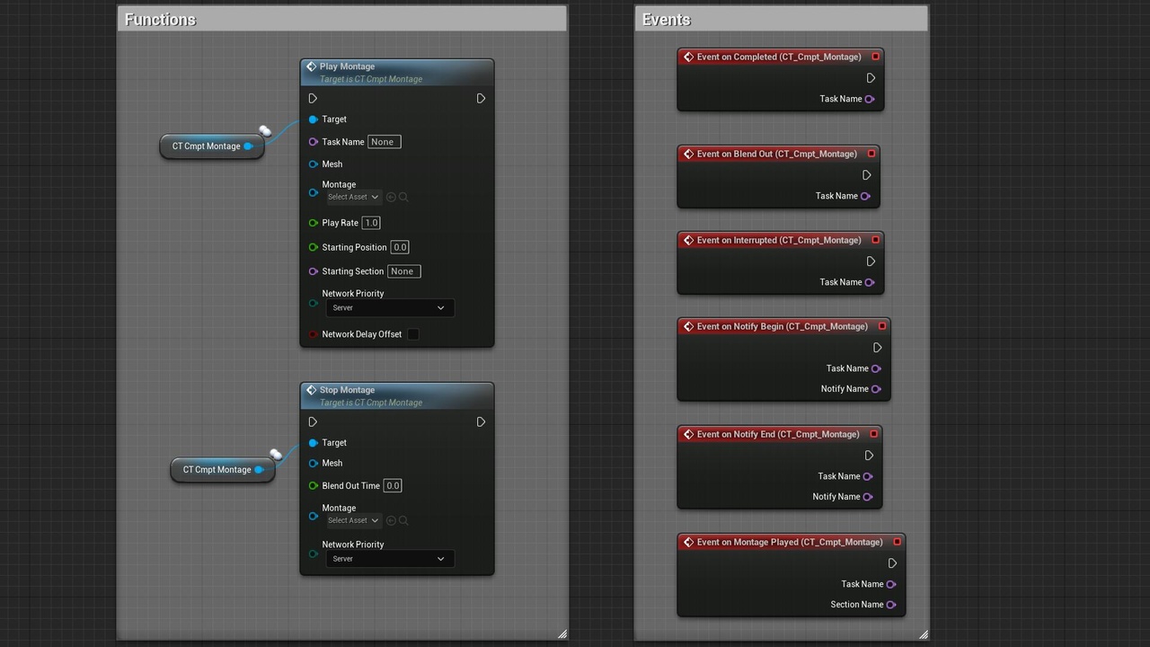Open Montage Select Asset dropdown in Stop Montage
Image resolution: width=1150 pixels, height=647 pixels.
tap(353, 520)
